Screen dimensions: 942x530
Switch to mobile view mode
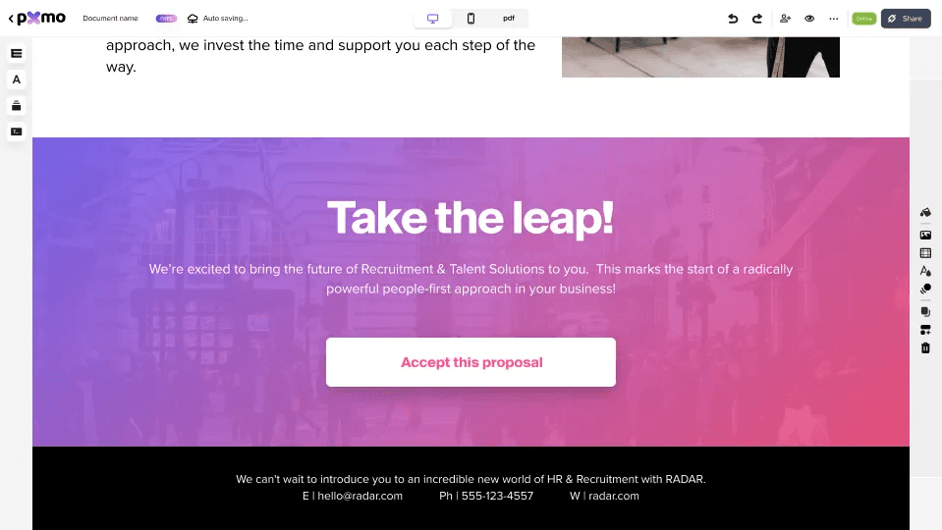point(471,19)
